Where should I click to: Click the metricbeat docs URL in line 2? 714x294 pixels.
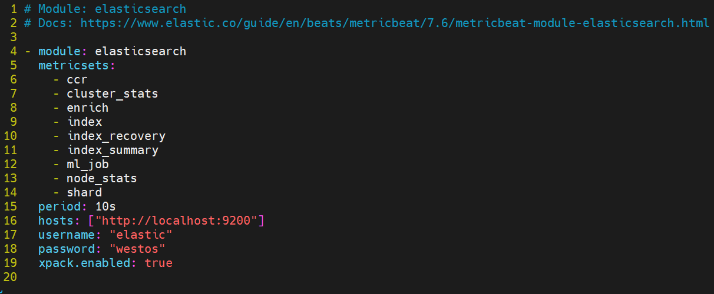[x=395, y=23]
